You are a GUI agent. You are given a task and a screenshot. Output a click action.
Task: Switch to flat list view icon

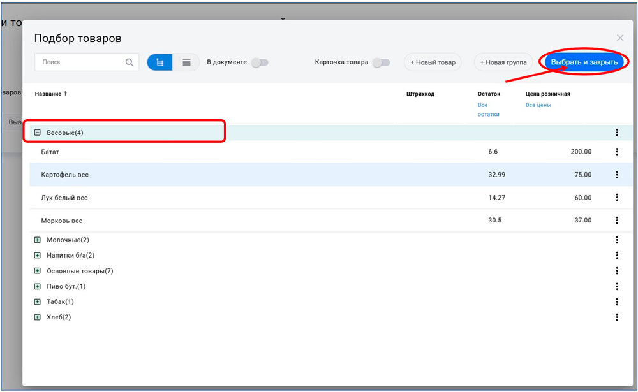[x=186, y=62]
